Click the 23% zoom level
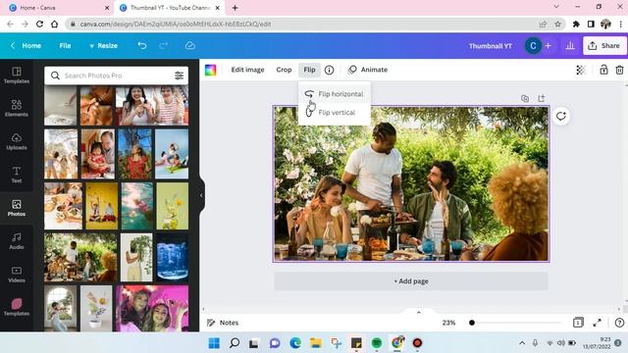Screen dimensions: 628x353 [x=448, y=323]
